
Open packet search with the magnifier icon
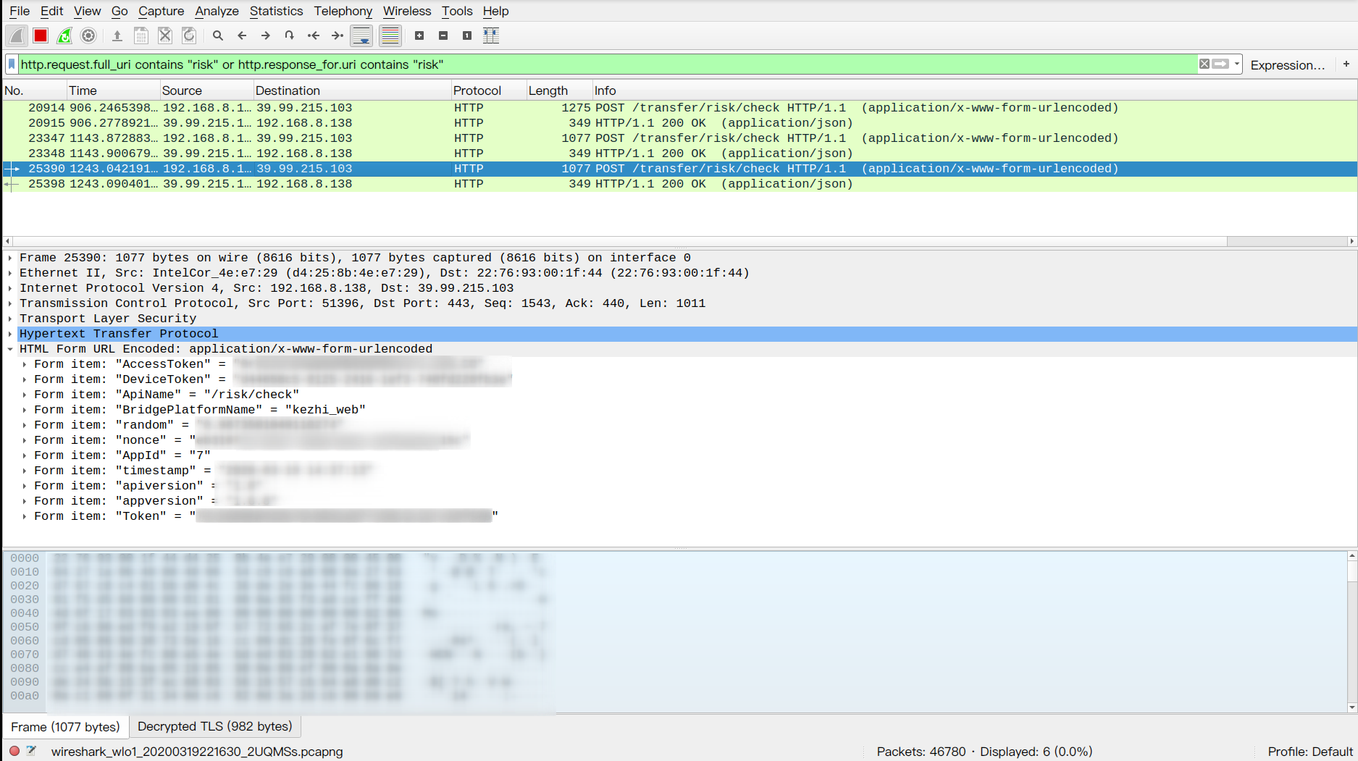217,35
